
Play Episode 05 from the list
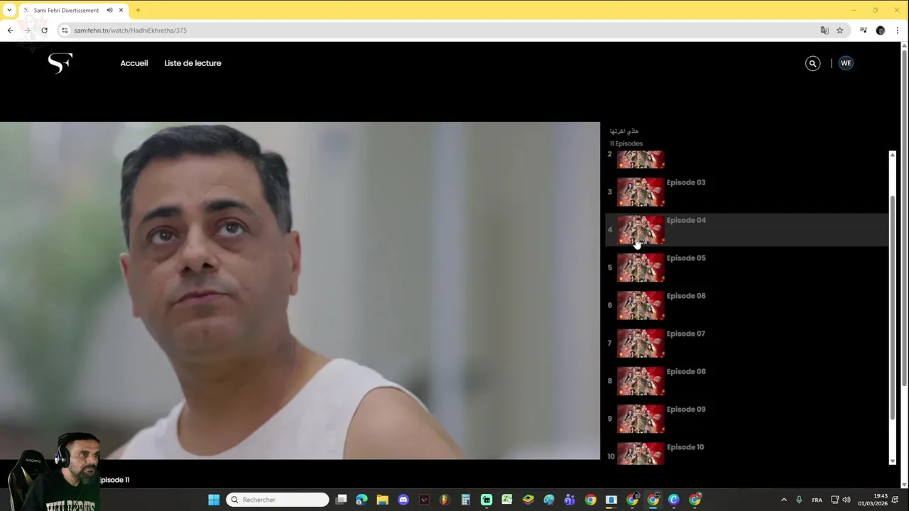pos(746,267)
